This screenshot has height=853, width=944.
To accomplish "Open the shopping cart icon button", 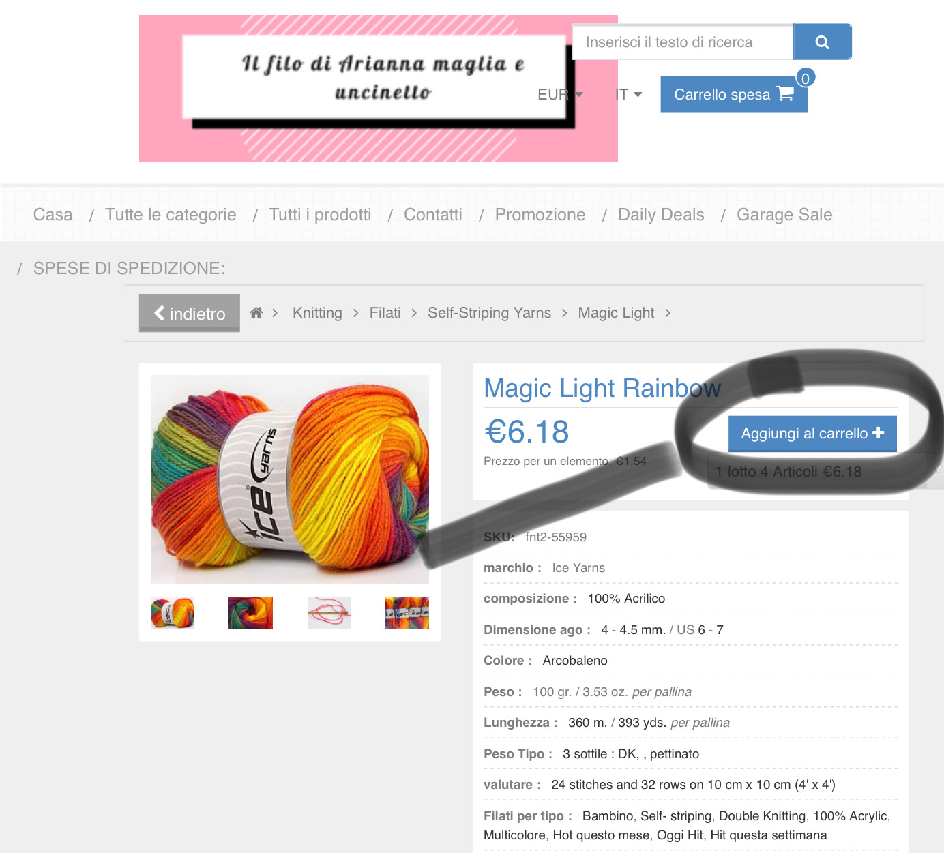I will tap(734, 94).
